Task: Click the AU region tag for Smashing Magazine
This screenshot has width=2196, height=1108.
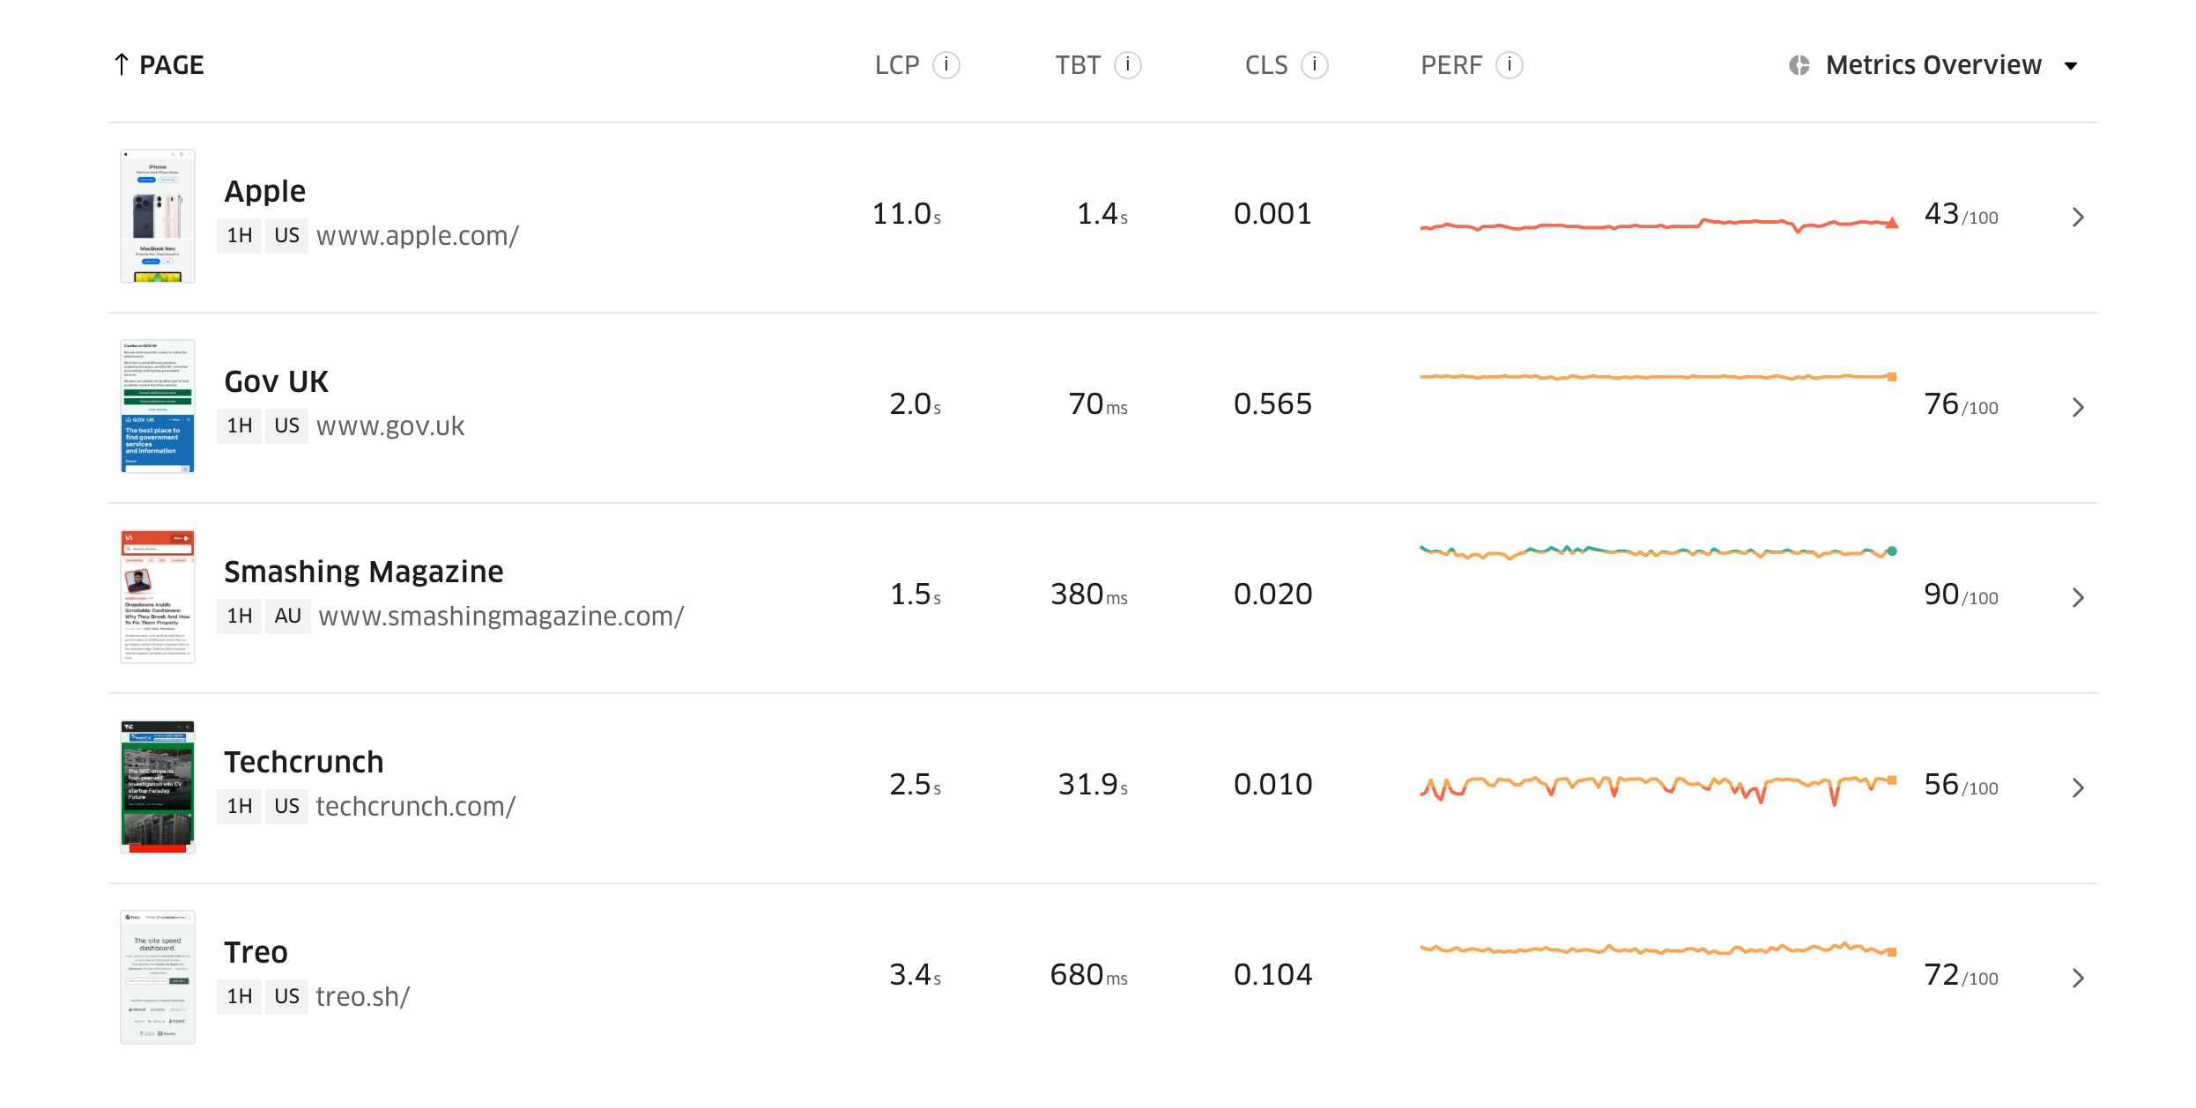Action: point(287,617)
